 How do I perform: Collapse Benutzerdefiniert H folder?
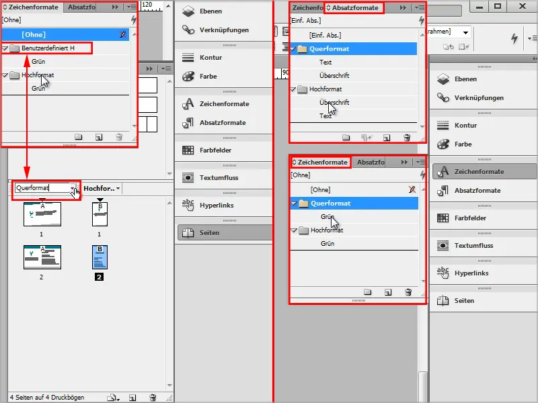5,48
